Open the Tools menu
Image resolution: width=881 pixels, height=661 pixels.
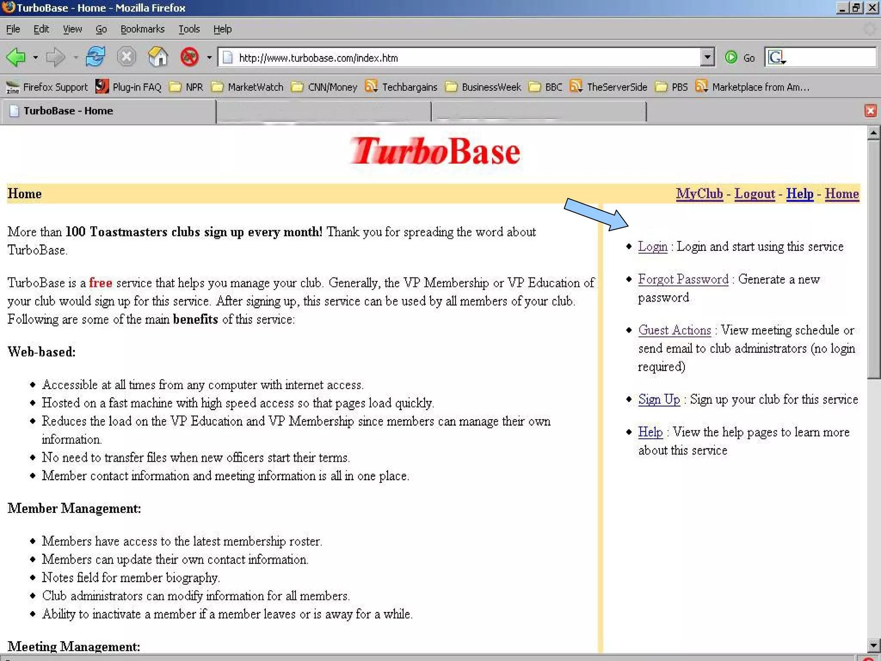tap(189, 29)
